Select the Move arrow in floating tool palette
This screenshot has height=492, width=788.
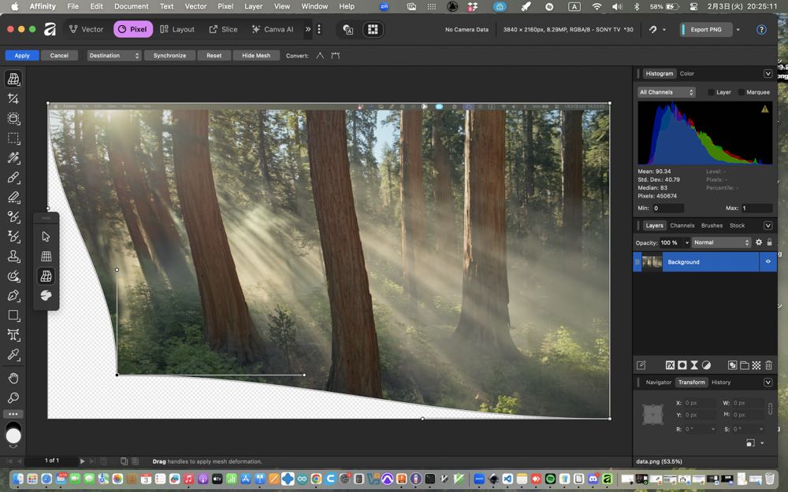click(46, 236)
